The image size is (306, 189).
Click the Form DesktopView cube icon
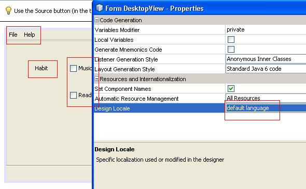(x=100, y=8)
